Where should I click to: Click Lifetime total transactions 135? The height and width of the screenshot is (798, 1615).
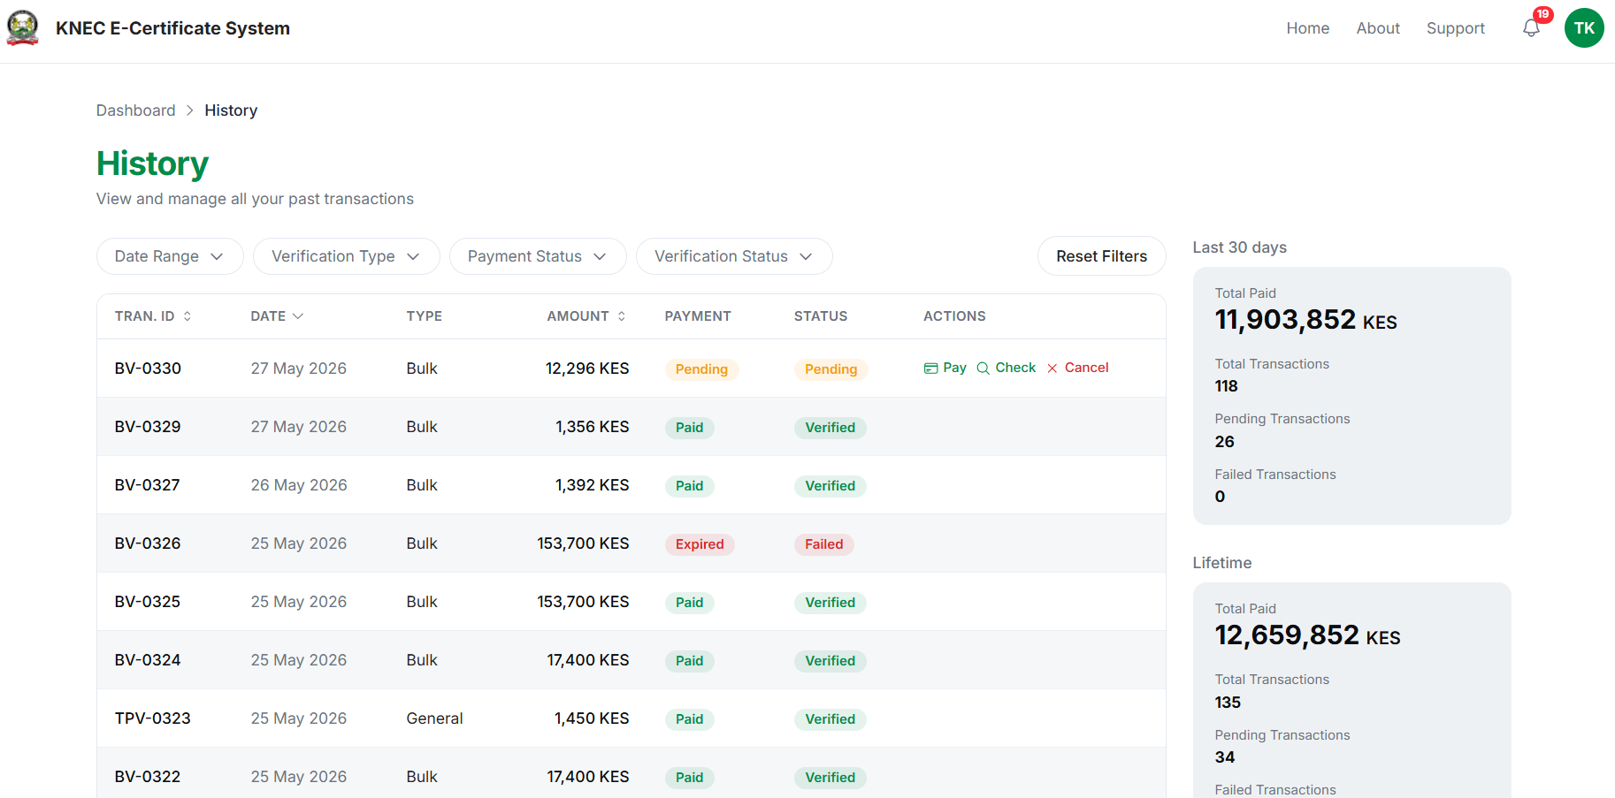(1228, 703)
